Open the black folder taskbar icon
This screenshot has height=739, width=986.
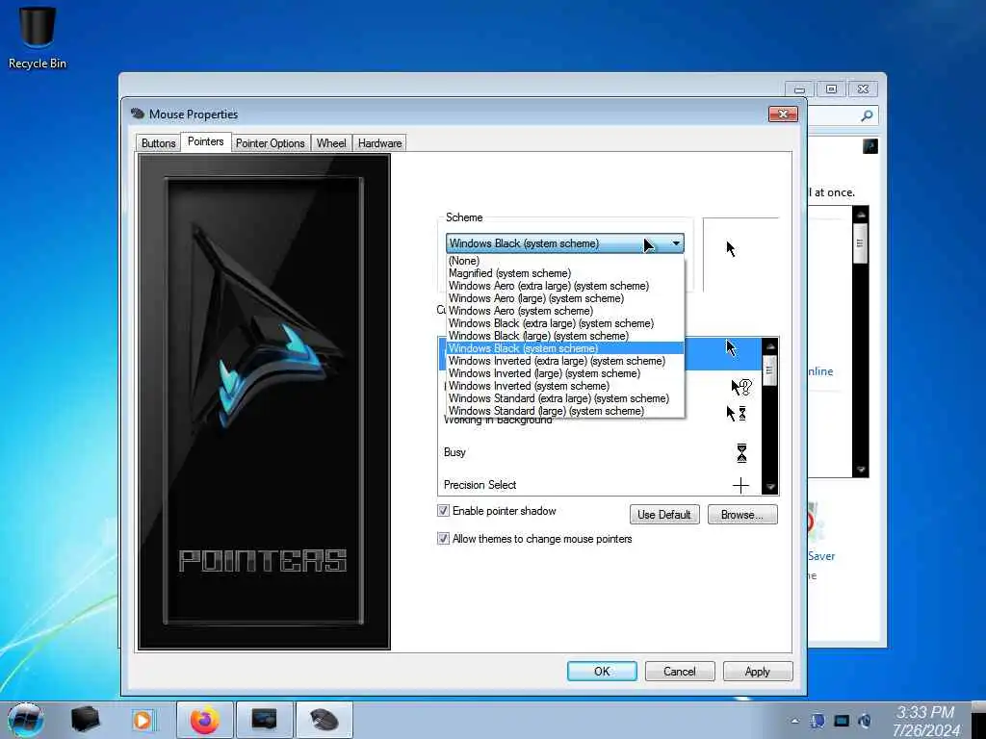click(x=86, y=720)
